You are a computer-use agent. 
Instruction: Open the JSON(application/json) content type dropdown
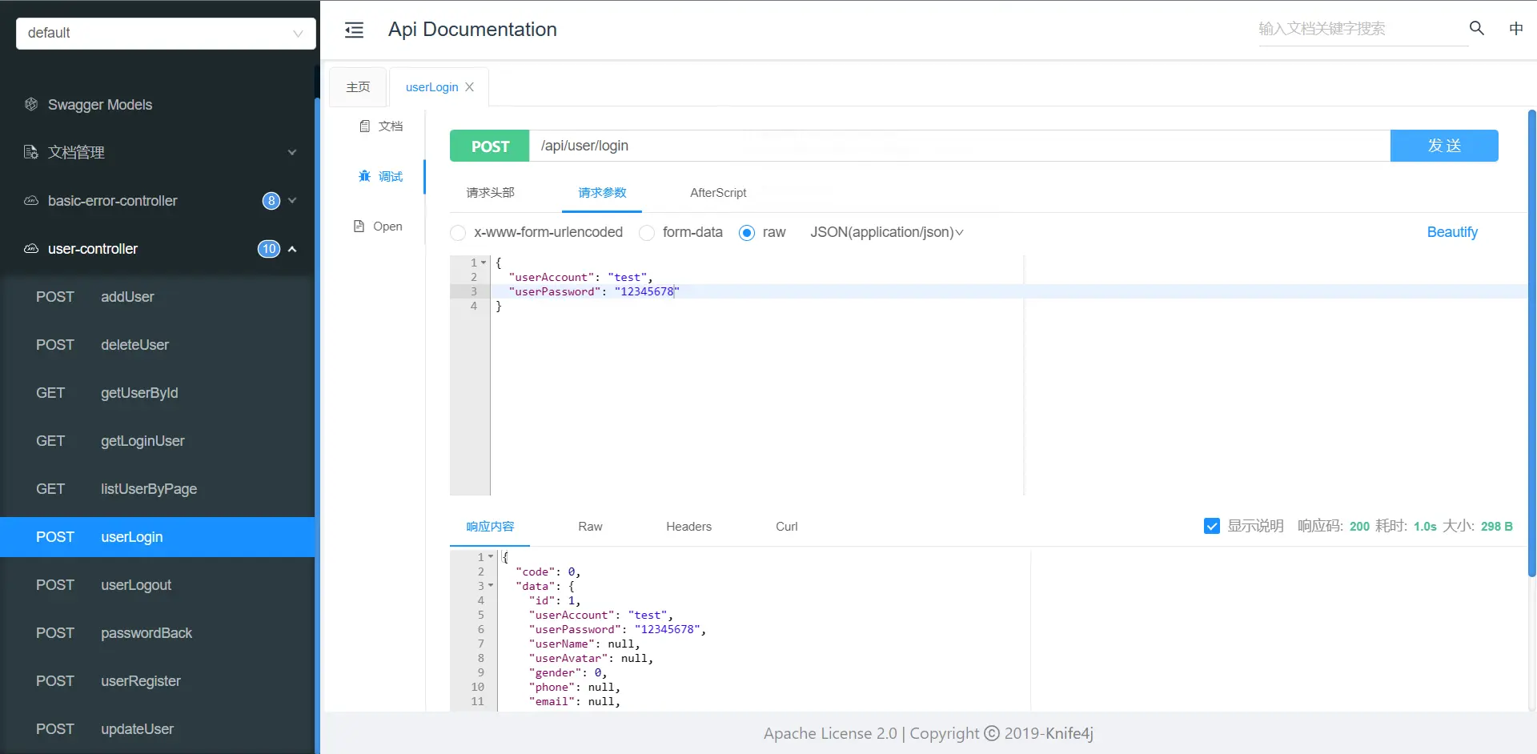887,232
